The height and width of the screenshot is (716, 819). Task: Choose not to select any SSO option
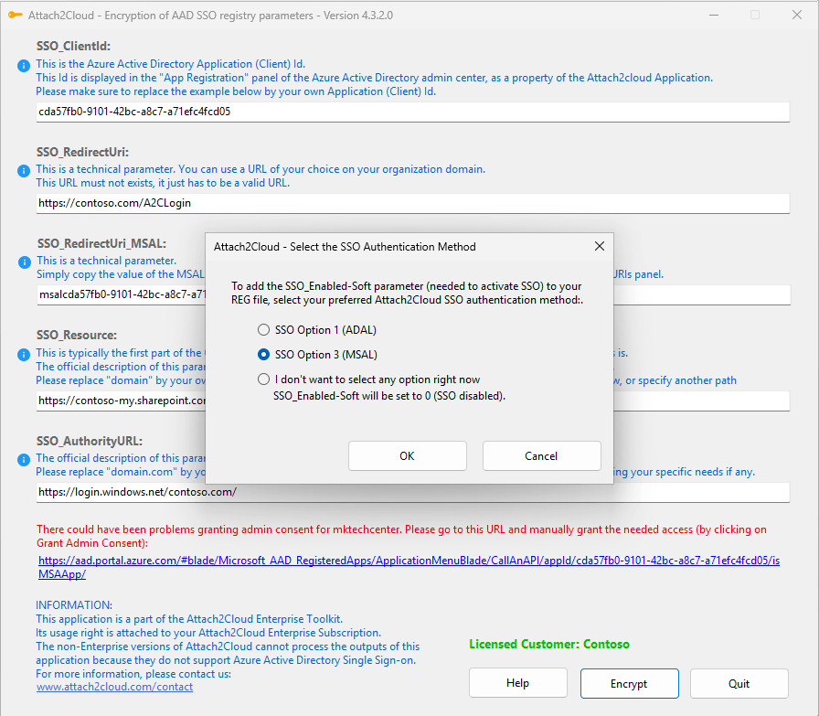pos(263,379)
